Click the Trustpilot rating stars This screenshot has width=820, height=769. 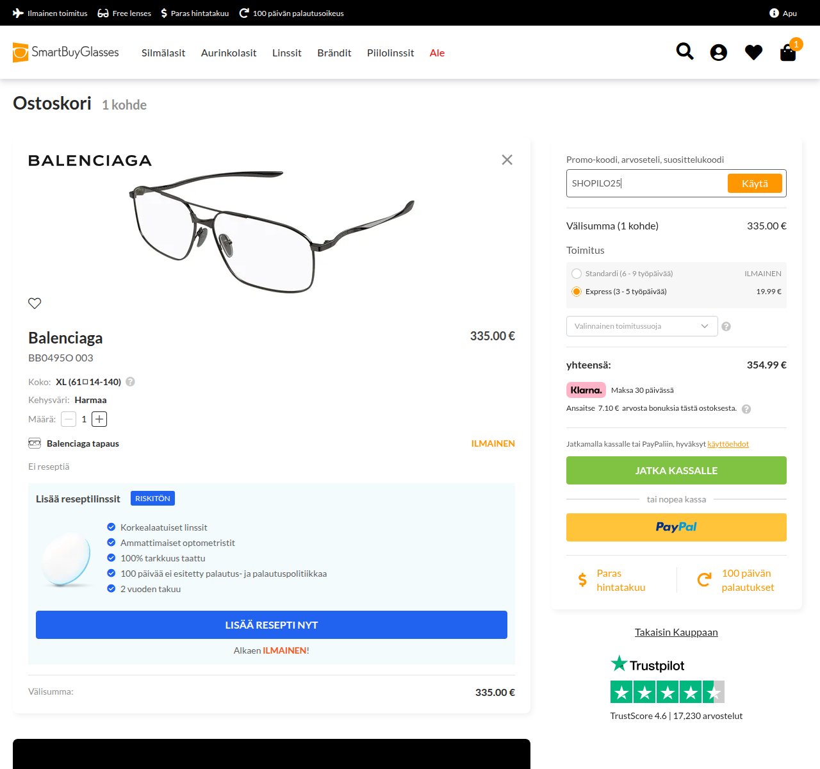[667, 692]
